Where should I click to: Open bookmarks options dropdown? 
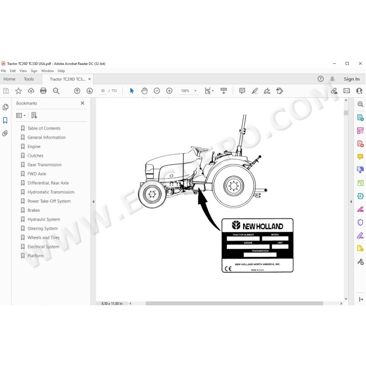click(x=21, y=116)
